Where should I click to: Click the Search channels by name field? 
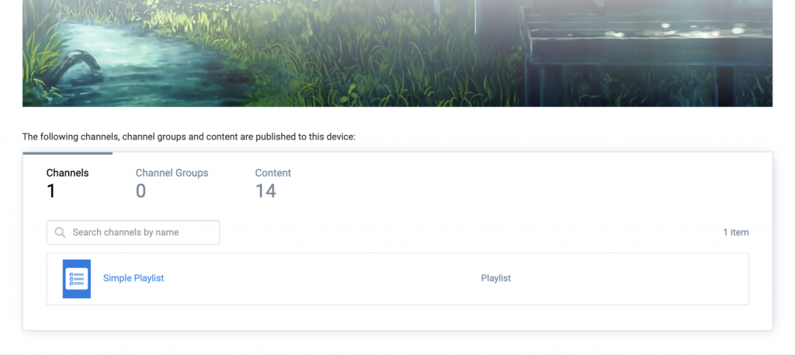[134, 233]
